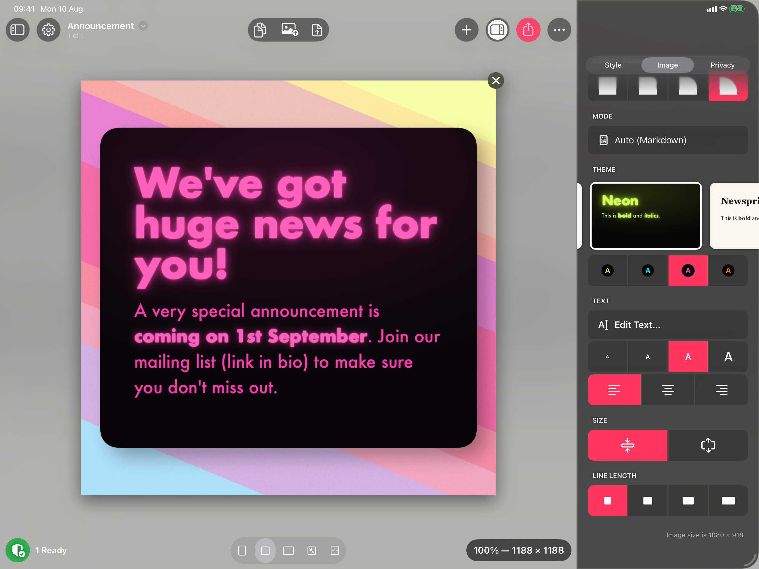Click the 100% — 1188 × 1188 zoom indicator
The height and width of the screenshot is (569, 759).
tap(519, 551)
